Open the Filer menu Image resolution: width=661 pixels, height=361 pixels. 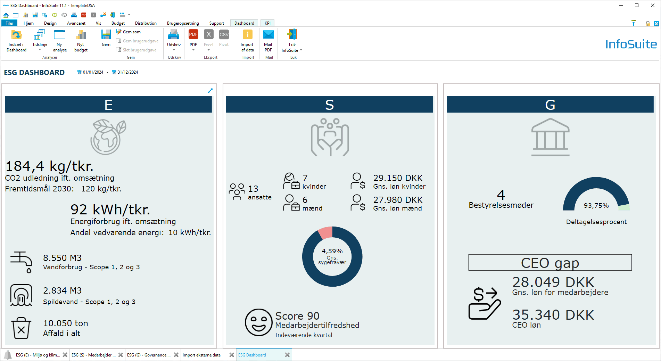[9, 23]
